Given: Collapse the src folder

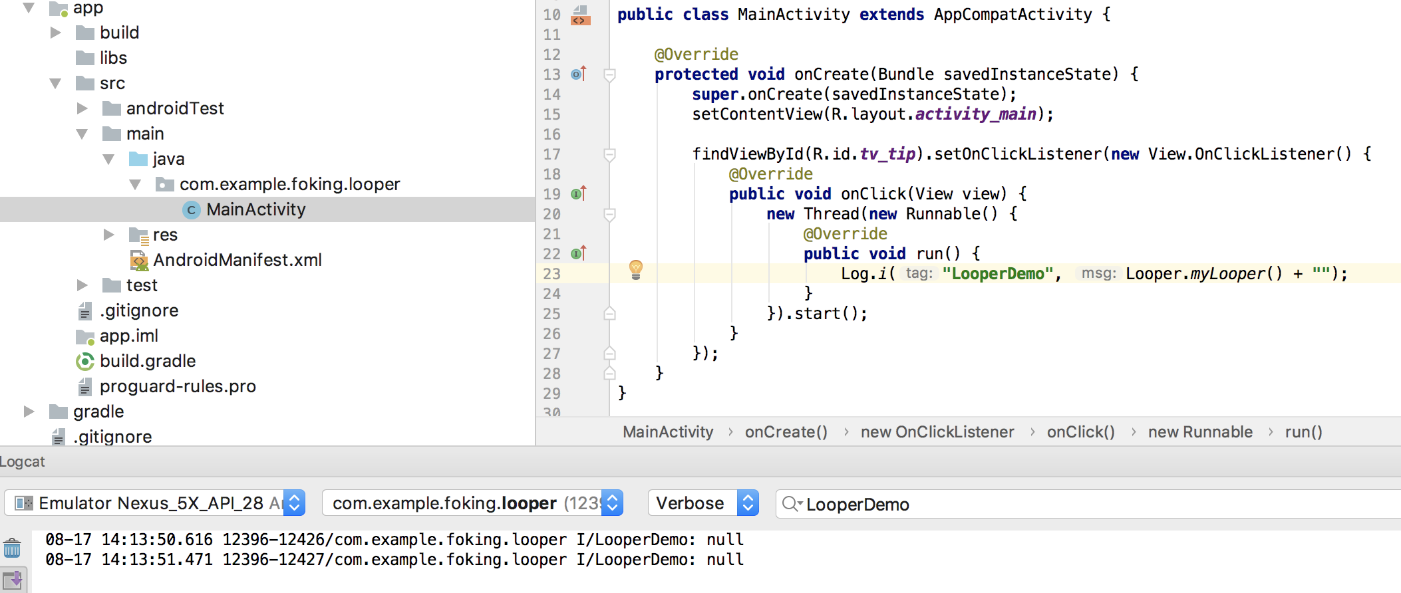Looking at the screenshot, I should 55,84.
